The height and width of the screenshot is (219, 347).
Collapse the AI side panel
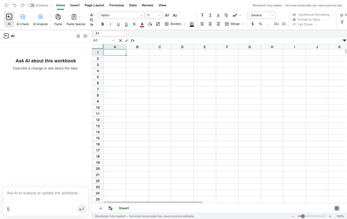pos(85,36)
